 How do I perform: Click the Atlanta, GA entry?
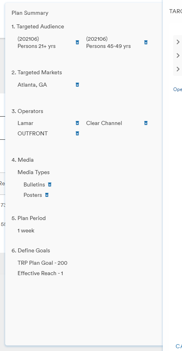(32, 85)
